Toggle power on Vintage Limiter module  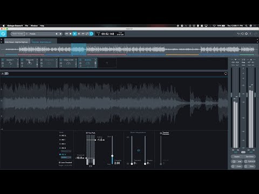click(x=61, y=60)
